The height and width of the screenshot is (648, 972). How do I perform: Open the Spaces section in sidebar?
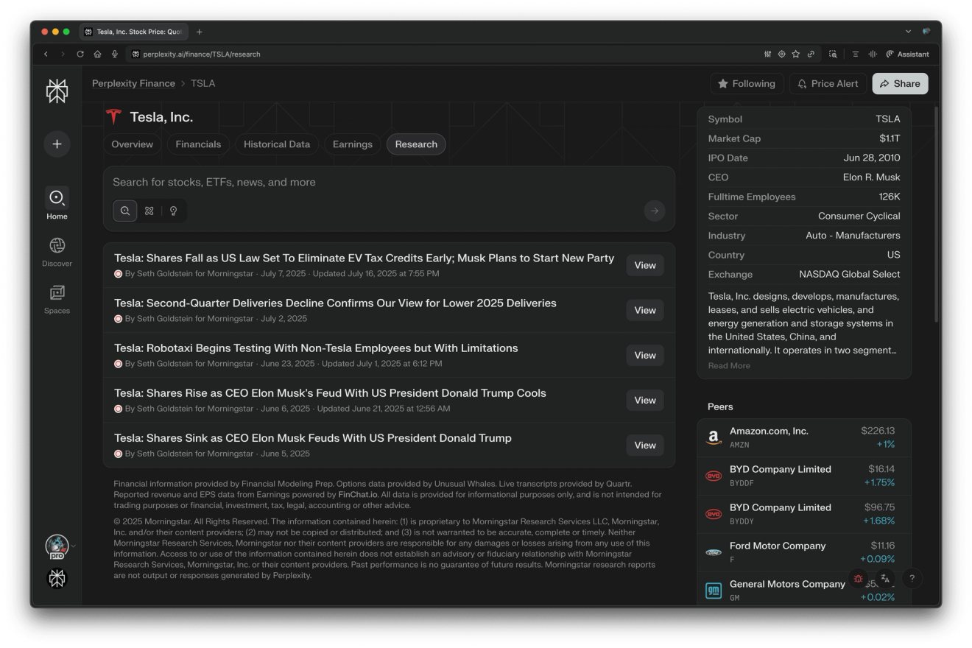[57, 300]
